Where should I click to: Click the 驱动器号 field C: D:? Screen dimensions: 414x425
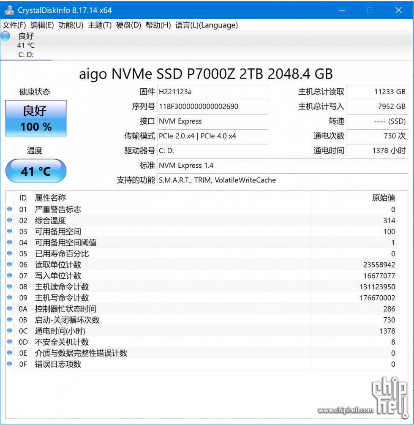(212, 150)
